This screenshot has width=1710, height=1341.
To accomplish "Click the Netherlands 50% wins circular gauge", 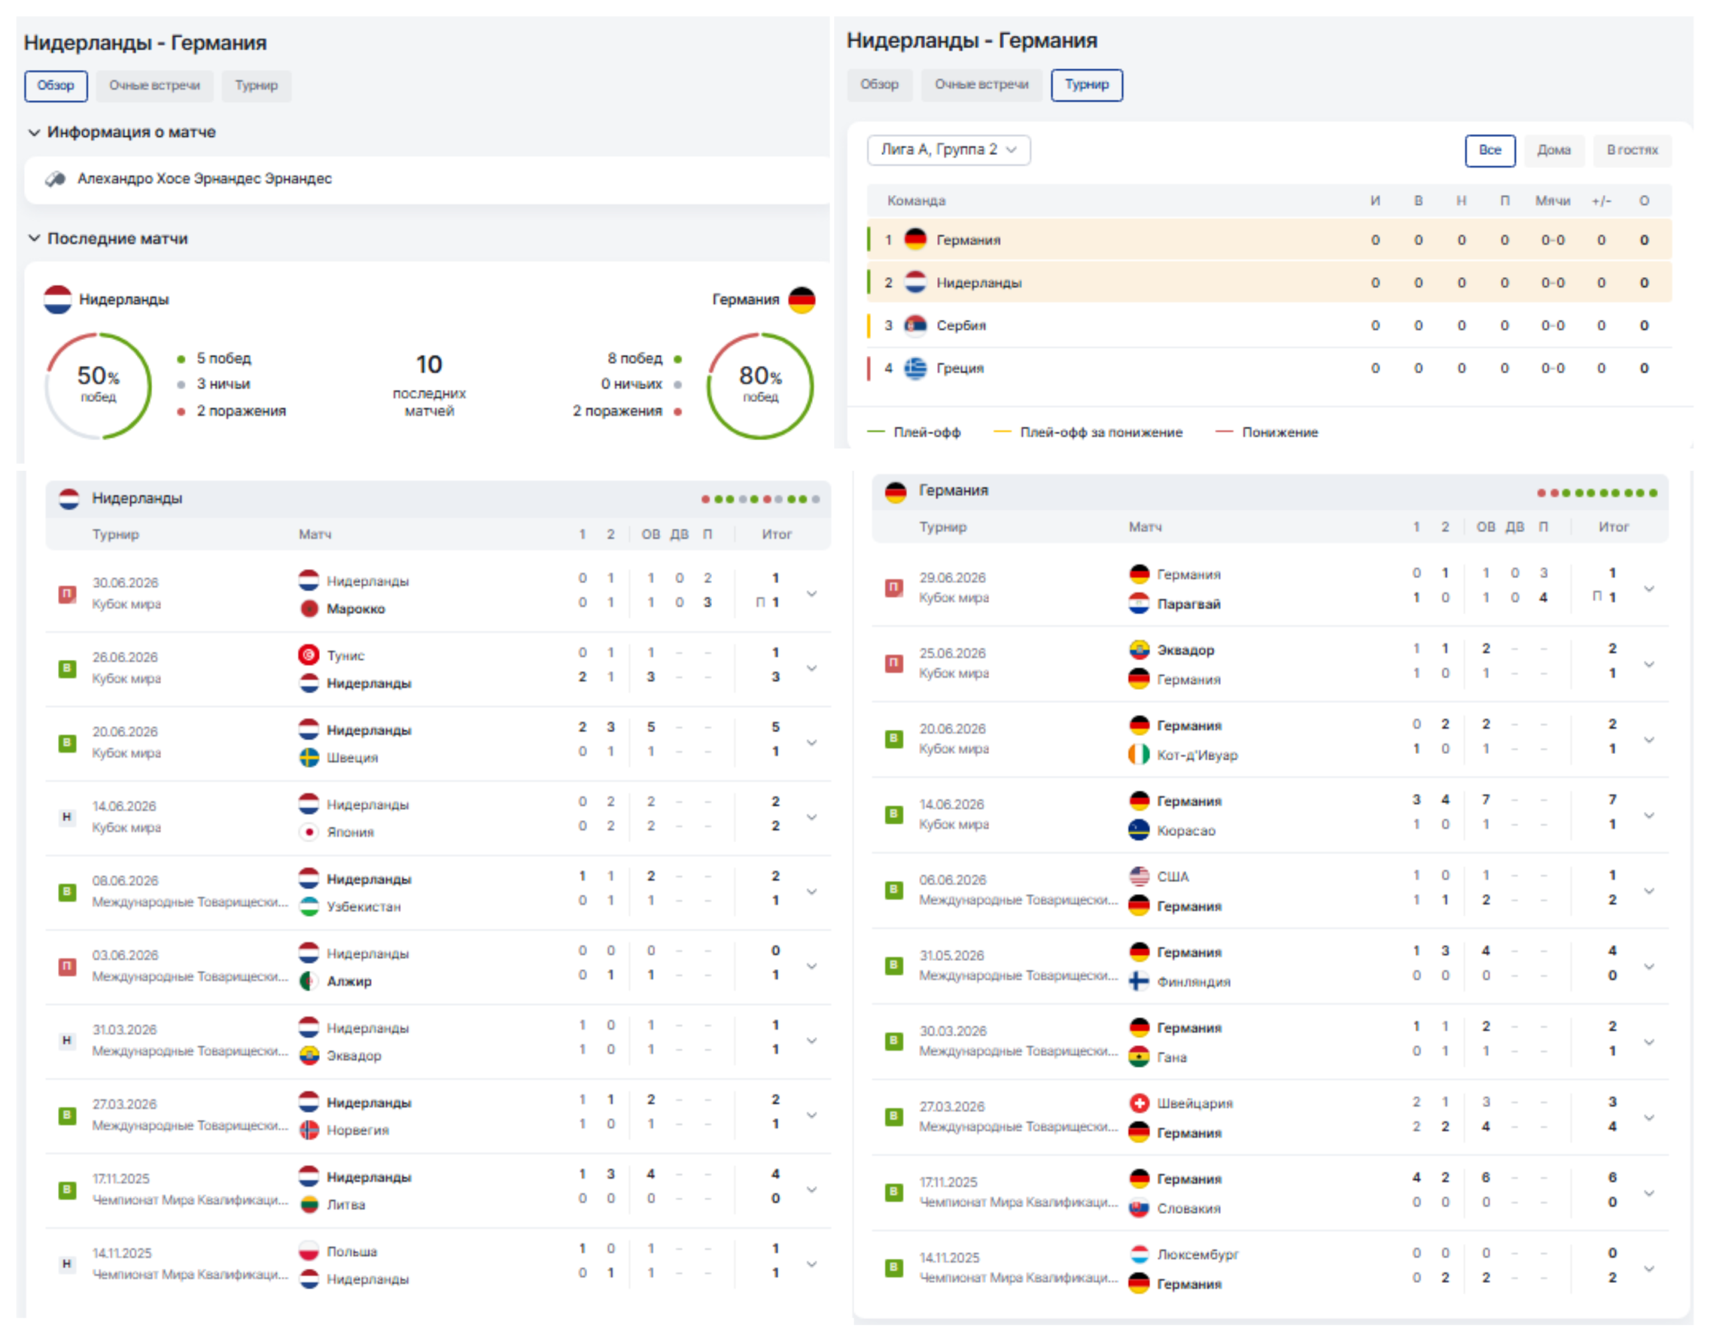I will click(x=98, y=385).
